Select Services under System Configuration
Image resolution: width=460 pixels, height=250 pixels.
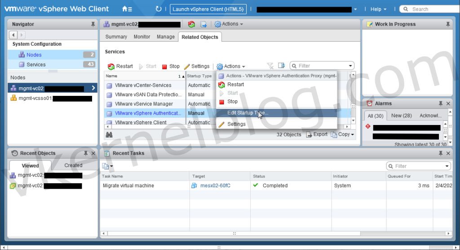(53, 65)
